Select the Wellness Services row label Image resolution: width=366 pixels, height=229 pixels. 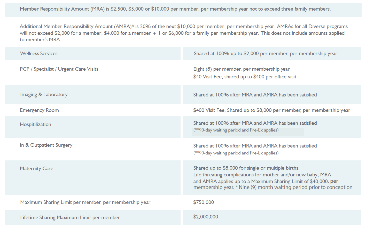39,54
